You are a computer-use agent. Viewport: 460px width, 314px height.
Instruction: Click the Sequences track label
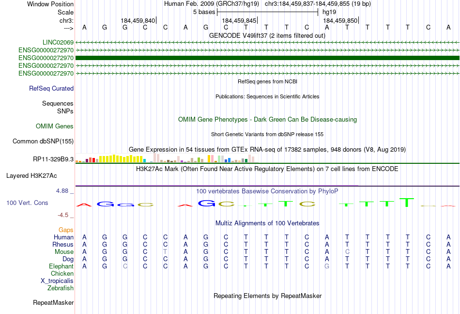click(58, 103)
